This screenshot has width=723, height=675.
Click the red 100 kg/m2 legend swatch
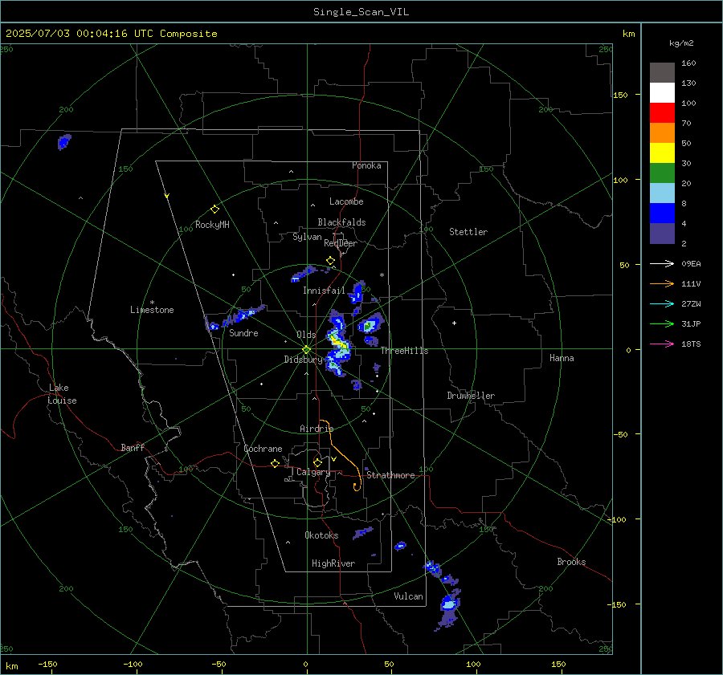tap(662, 113)
